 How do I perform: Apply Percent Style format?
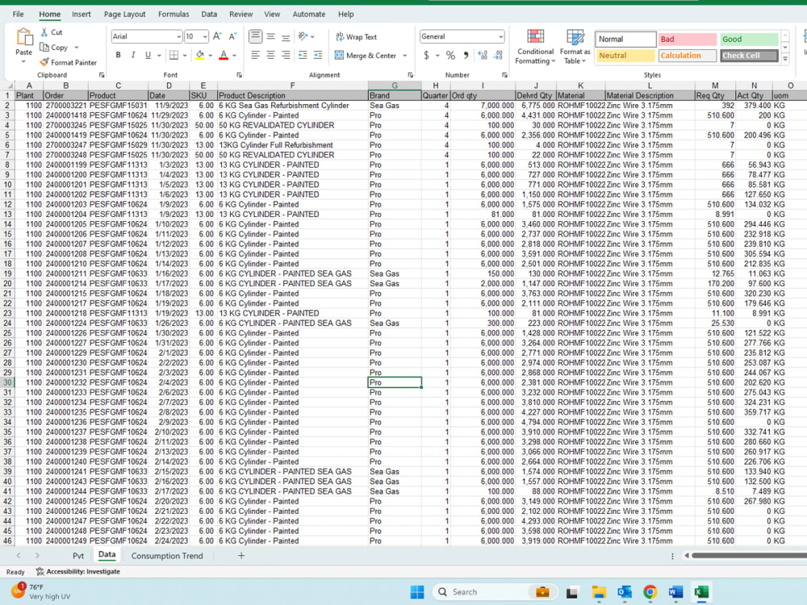(450, 55)
